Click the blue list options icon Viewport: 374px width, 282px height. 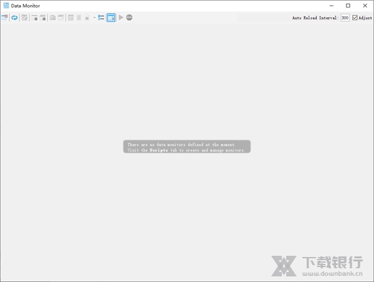pyautogui.click(x=101, y=18)
